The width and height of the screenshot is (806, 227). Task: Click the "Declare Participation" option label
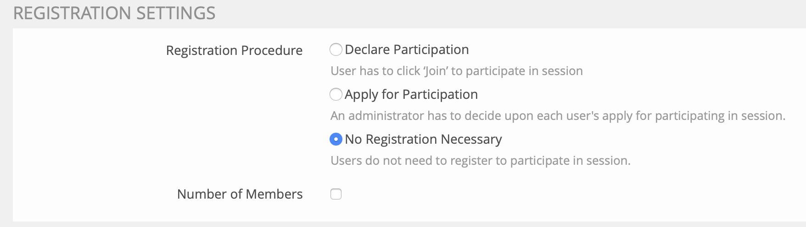click(x=407, y=49)
